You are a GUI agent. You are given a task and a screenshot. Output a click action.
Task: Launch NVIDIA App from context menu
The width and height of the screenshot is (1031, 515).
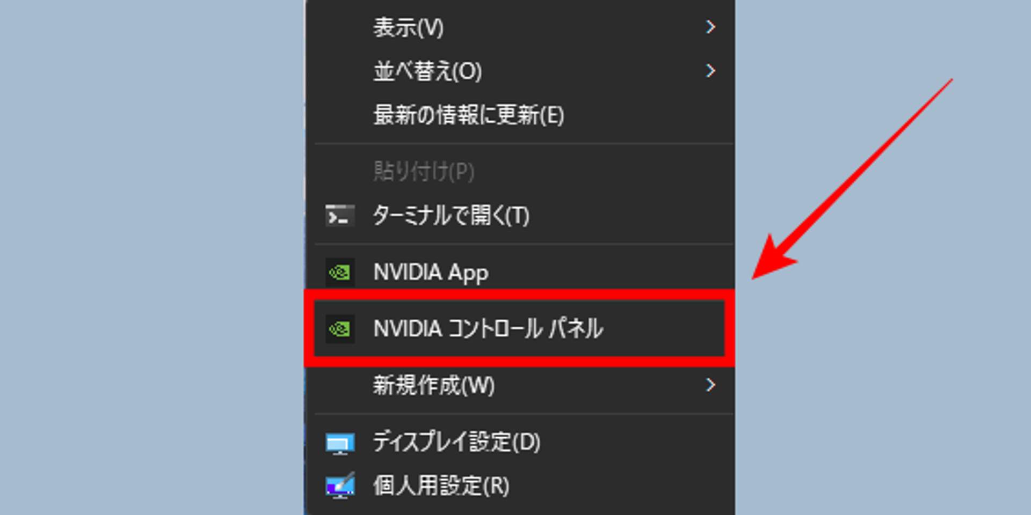point(520,273)
